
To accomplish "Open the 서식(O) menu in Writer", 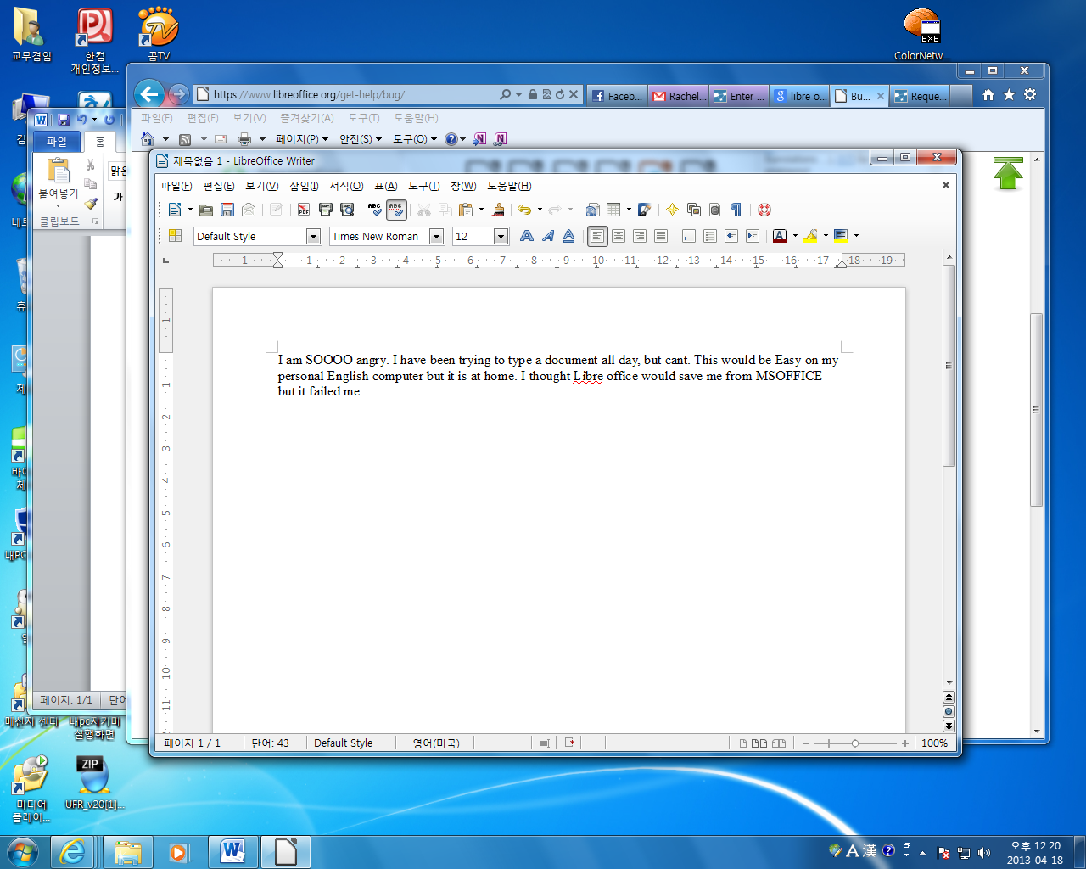I will (345, 186).
